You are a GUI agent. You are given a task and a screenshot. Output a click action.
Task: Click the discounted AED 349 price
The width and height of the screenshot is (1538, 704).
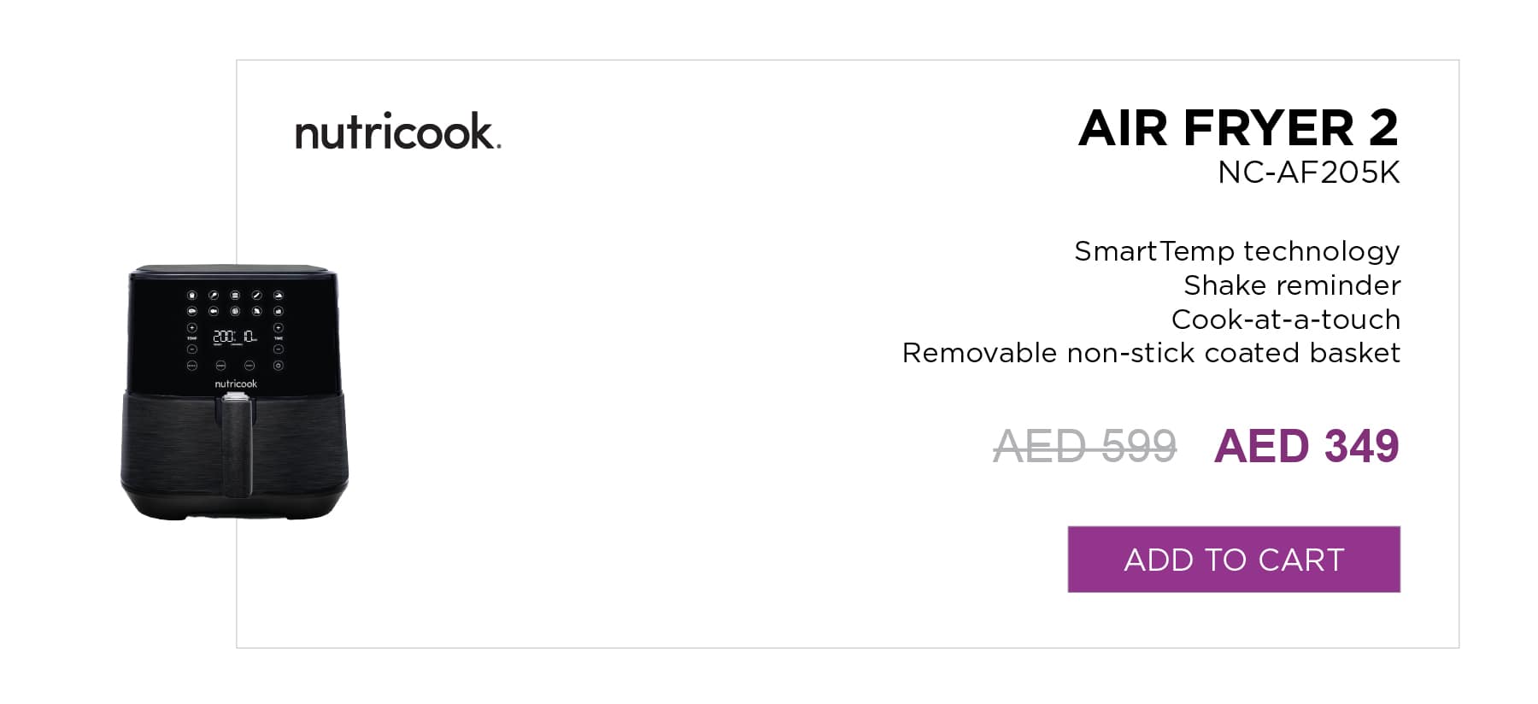point(1306,446)
